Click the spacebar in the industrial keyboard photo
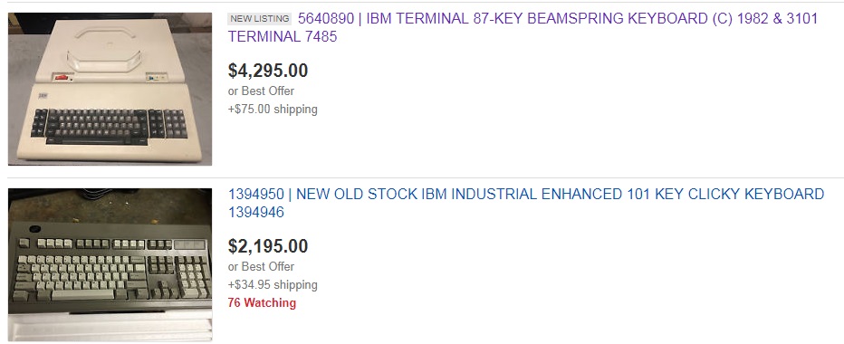 (x=82, y=294)
